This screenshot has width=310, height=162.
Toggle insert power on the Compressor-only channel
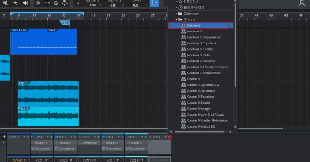tap(80, 137)
